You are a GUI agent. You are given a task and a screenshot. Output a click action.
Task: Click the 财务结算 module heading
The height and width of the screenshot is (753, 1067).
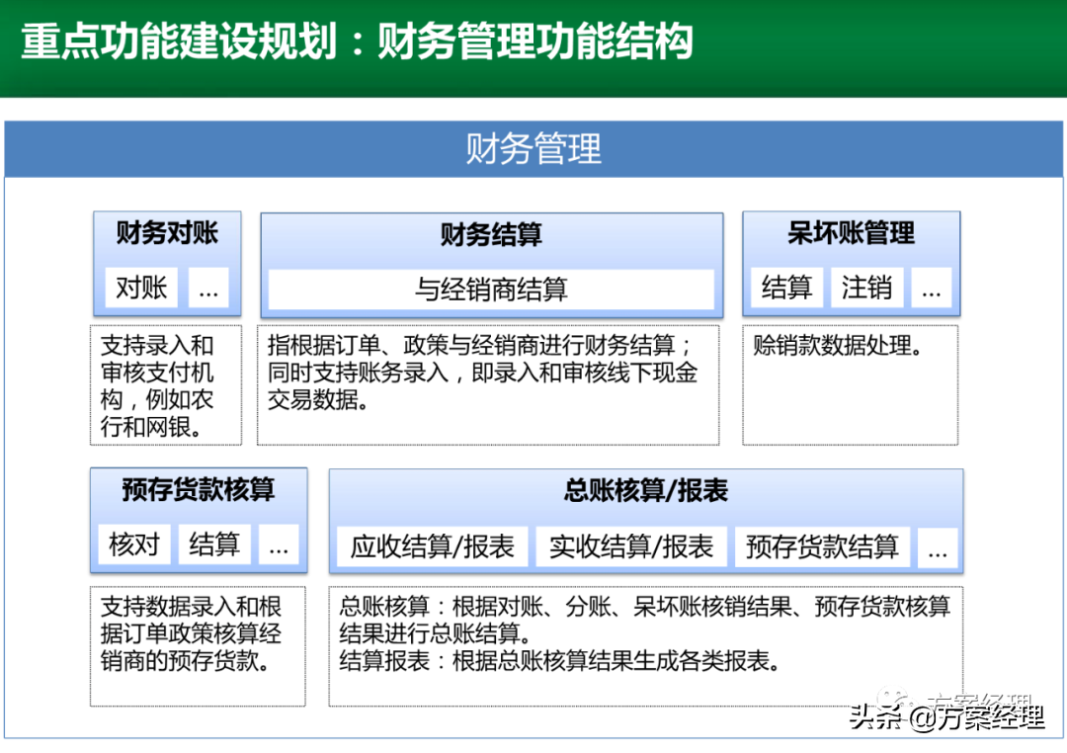491,235
